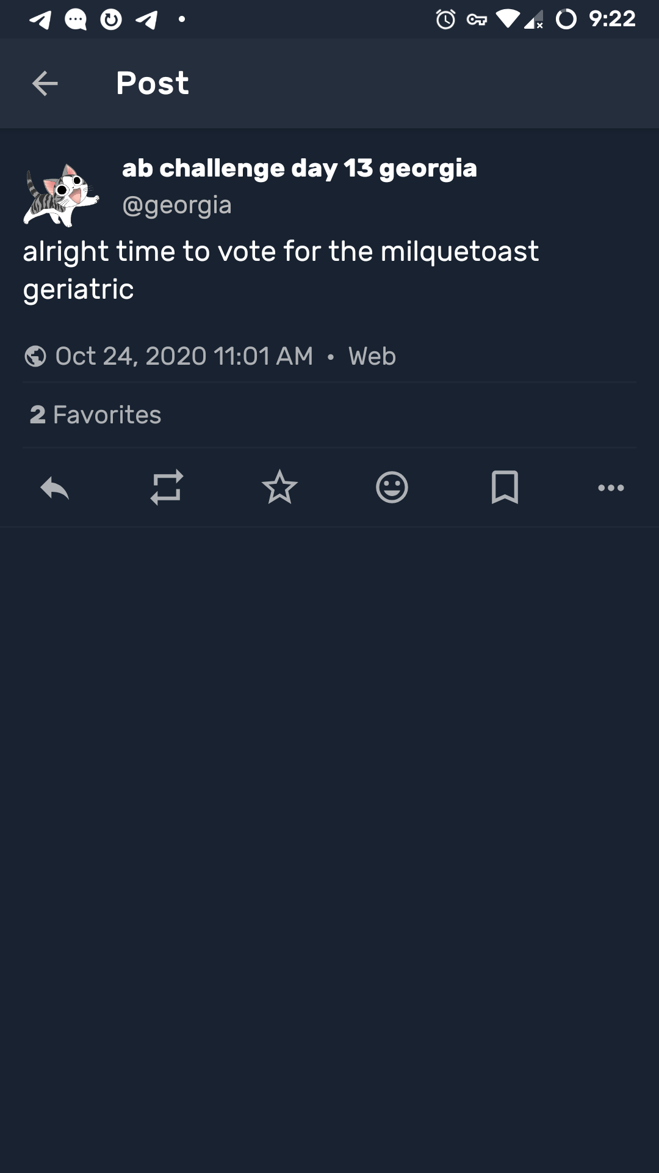659x1173 pixels.
Task: Tap the @georgia handle
Action: [x=177, y=205]
